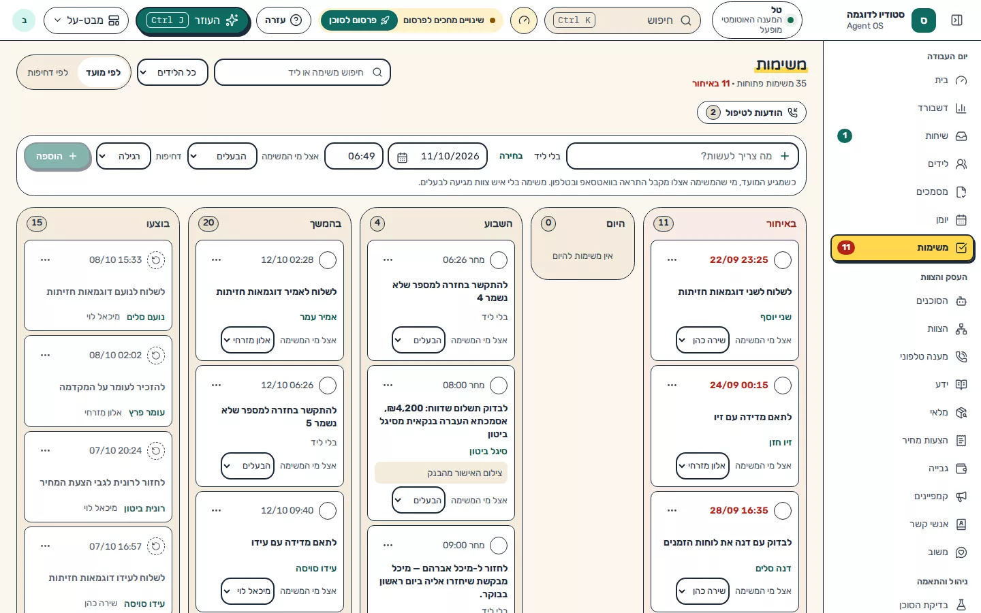Switch sorting to לפי דחיפות
Screen dimensions: 981x613
[48, 73]
